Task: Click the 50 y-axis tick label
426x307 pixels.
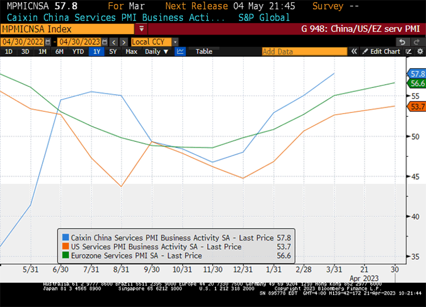Action: (x=415, y=137)
